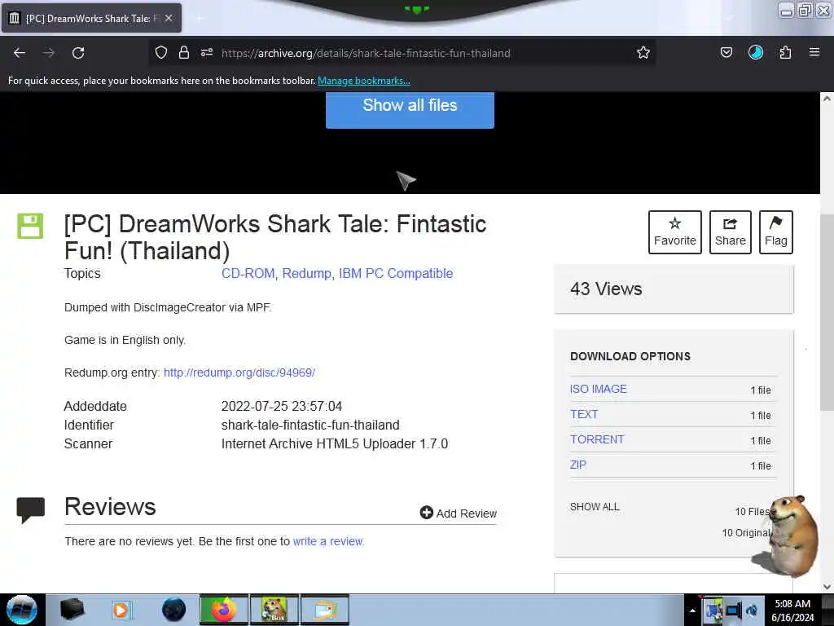Screen dimensions: 834x626
Task: Open the IBM PC Compatible topic
Action: click(396, 273)
